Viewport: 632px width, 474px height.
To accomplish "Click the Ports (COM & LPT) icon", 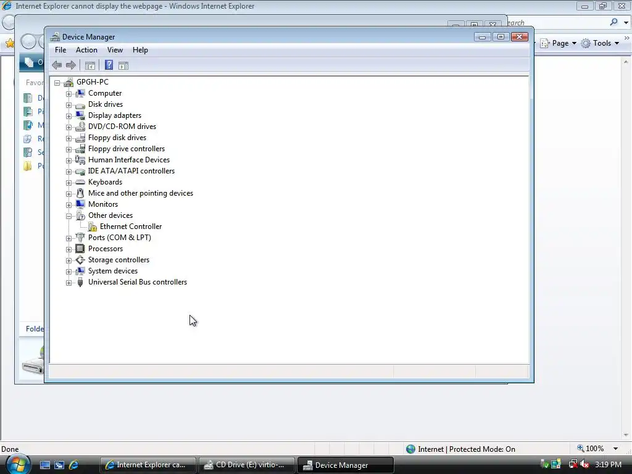I will (80, 238).
